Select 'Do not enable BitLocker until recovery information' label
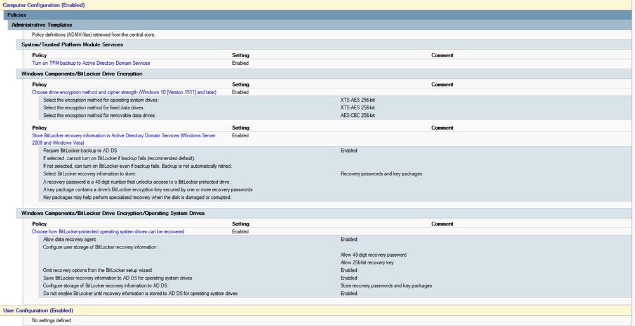The image size is (635, 326). [x=140, y=294]
